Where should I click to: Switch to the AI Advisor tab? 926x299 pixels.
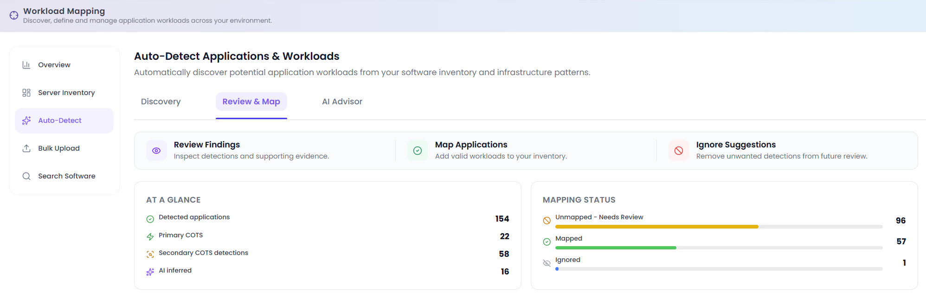click(x=342, y=102)
